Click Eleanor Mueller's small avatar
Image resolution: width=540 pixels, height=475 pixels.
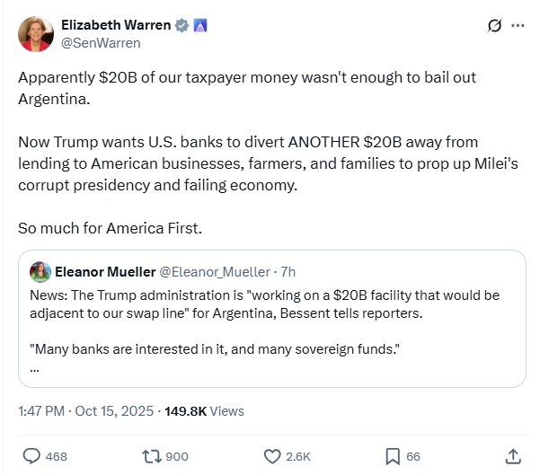tap(40, 271)
